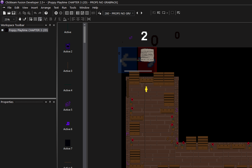
Task: Pin the Workspace Toolbar panel
Action: tap(50, 25)
